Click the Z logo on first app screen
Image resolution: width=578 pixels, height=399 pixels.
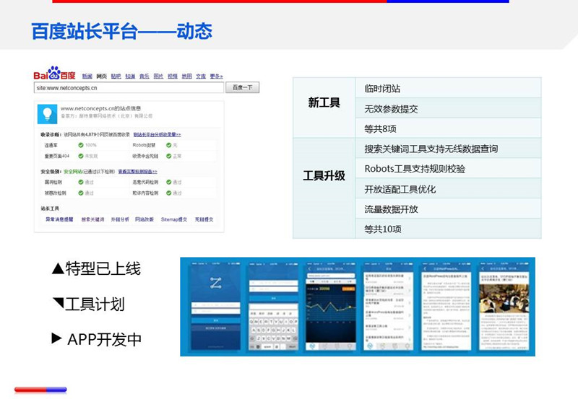[215, 282]
